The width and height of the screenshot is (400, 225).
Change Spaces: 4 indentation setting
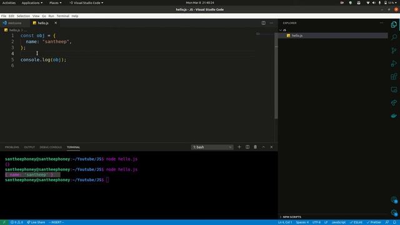pyautogui.click(x=302, y=222)
